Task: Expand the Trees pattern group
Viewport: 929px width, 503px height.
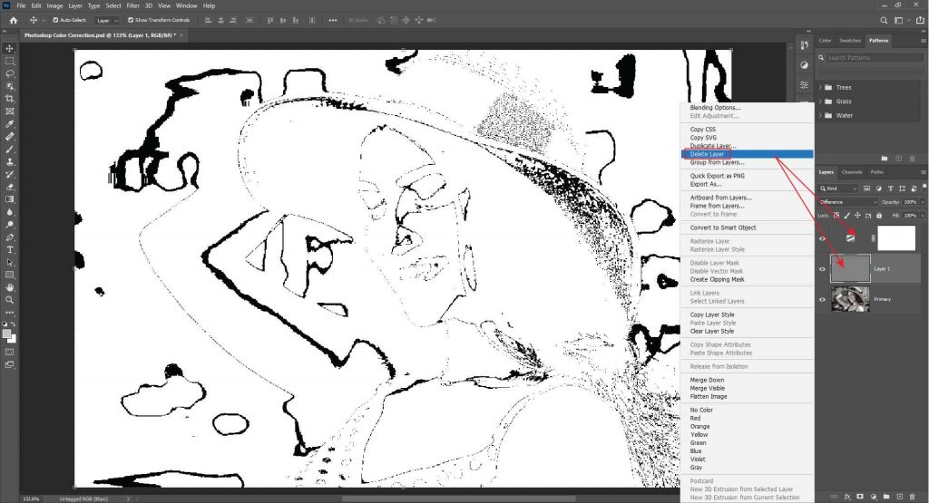Action: pos(820,87)
